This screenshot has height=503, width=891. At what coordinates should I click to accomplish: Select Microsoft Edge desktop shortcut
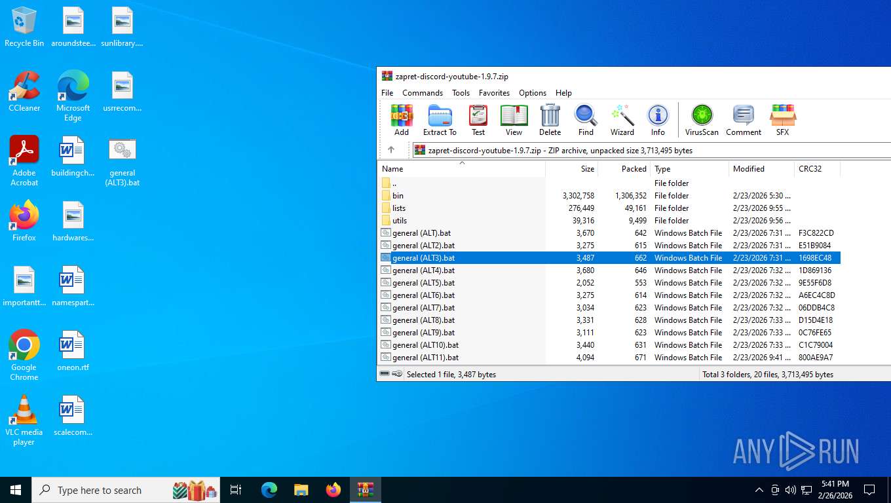[x=73, y=96]
